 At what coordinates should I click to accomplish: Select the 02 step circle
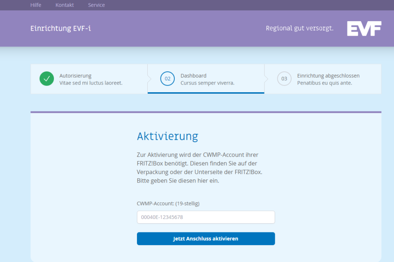click(x=167, y=79)
